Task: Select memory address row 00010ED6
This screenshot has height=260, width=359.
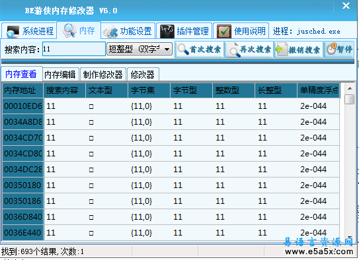Action: 171,106
